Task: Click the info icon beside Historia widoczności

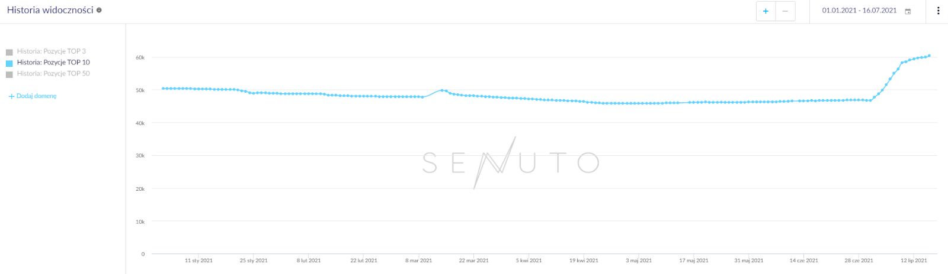Action: click(99, 10)
